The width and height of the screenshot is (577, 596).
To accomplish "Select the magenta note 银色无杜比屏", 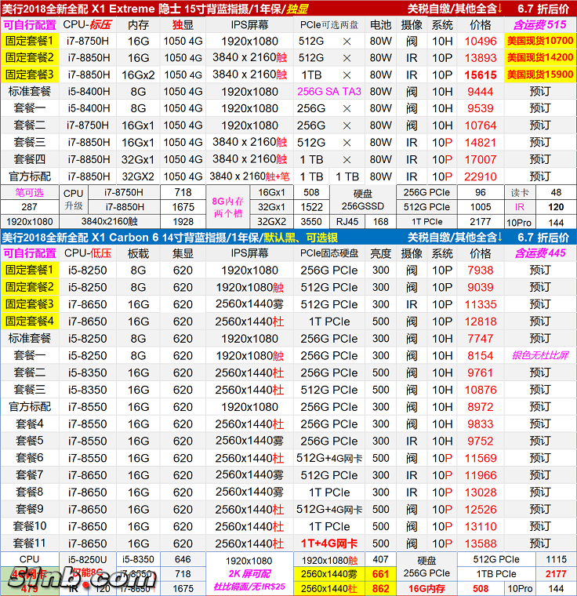I will [540, 355].
